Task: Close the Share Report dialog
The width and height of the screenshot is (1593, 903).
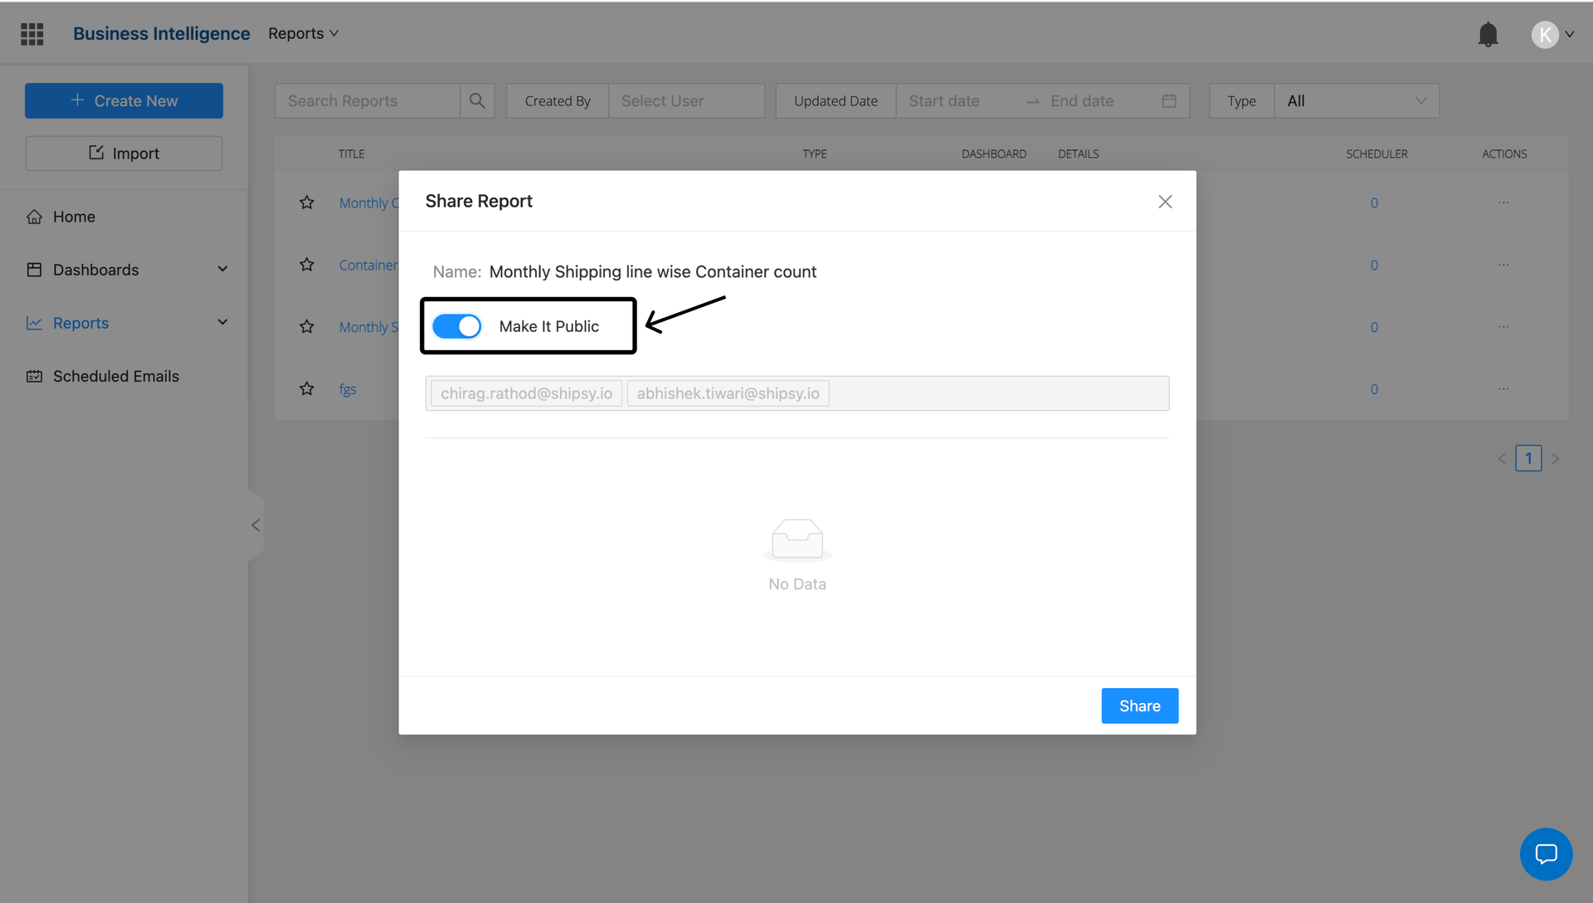Action: (1165, 202)
